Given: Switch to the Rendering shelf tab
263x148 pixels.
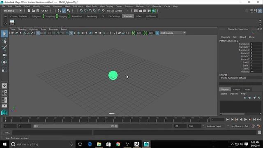Looking at the screenshot, I should (92, 16).
